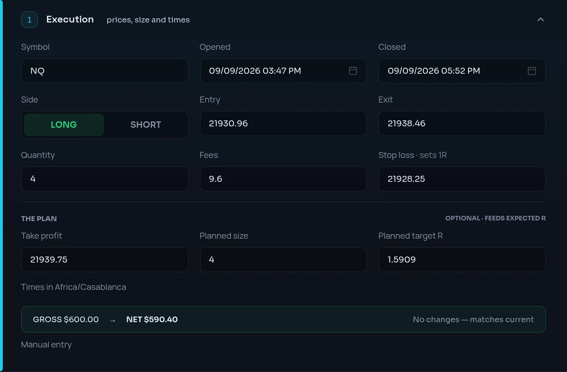Screen dimensions: 567x372
Task: Click the Planned size field
Action: click(283, 260)
